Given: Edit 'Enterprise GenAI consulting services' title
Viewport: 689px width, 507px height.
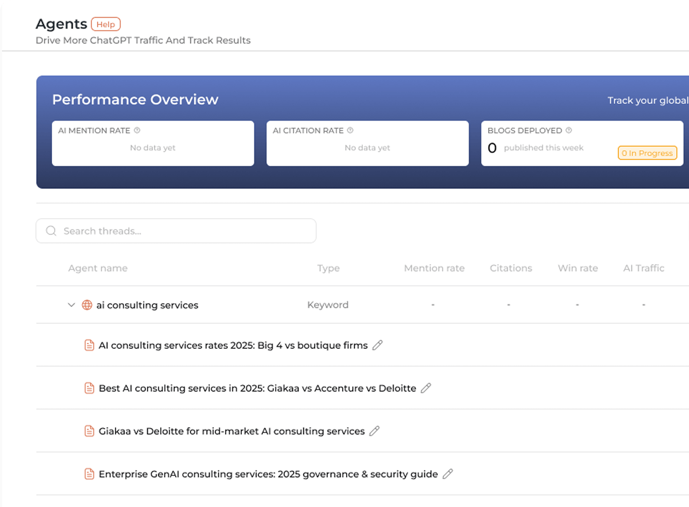Looking at the screenshot, I should click(x=448, y=474).
